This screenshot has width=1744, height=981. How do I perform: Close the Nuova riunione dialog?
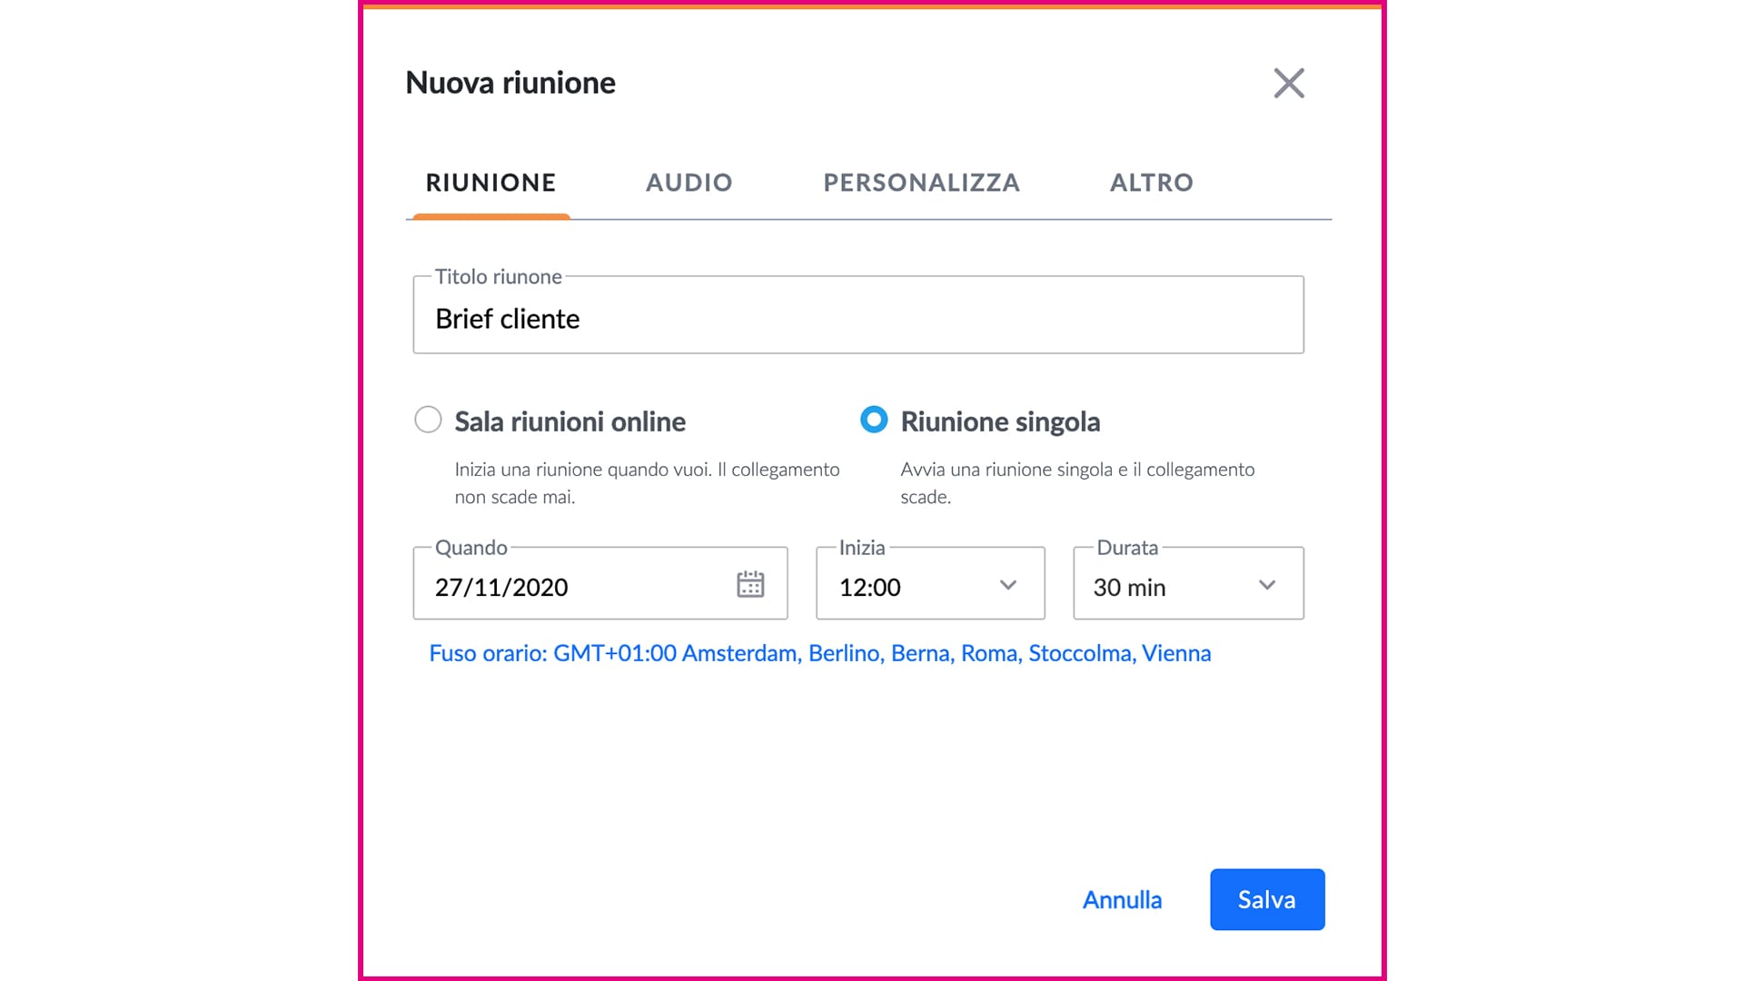[1288, 84]
